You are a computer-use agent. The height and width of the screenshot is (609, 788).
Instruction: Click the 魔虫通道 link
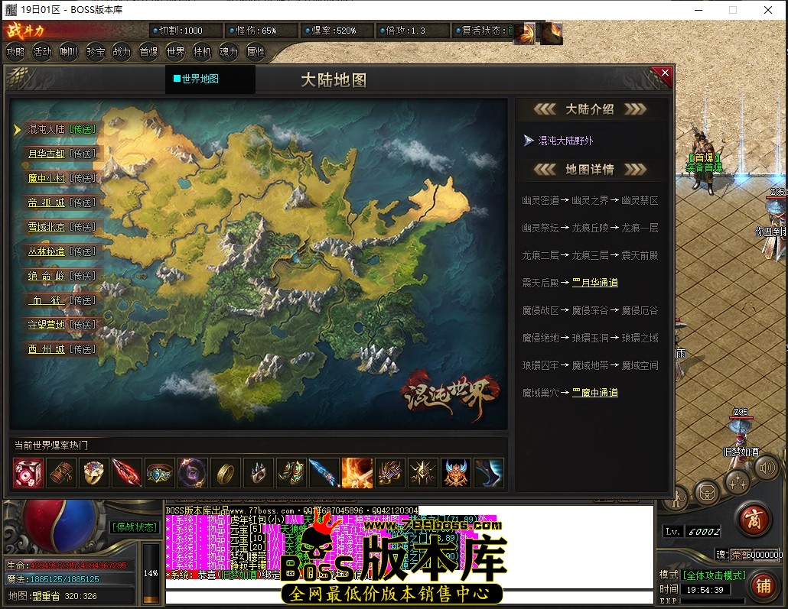pos(595,393)
